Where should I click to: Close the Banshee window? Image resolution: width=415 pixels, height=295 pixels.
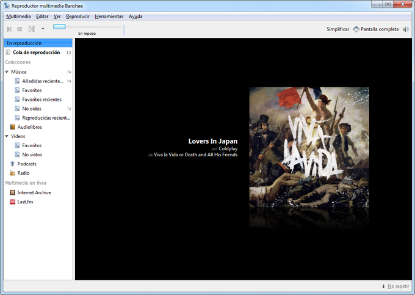pyautogui.click(x=403, y=4)
